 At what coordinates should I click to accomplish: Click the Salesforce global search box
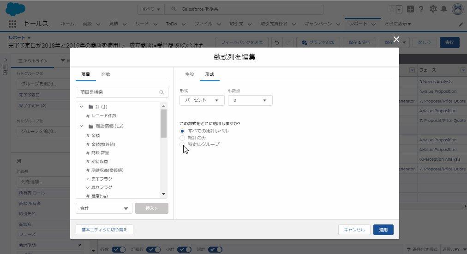(244, 9)
